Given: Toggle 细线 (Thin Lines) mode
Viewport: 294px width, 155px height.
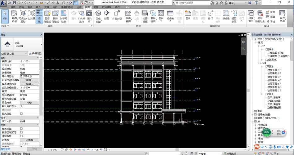Looking at the screenshot, I should click(39, 16).
